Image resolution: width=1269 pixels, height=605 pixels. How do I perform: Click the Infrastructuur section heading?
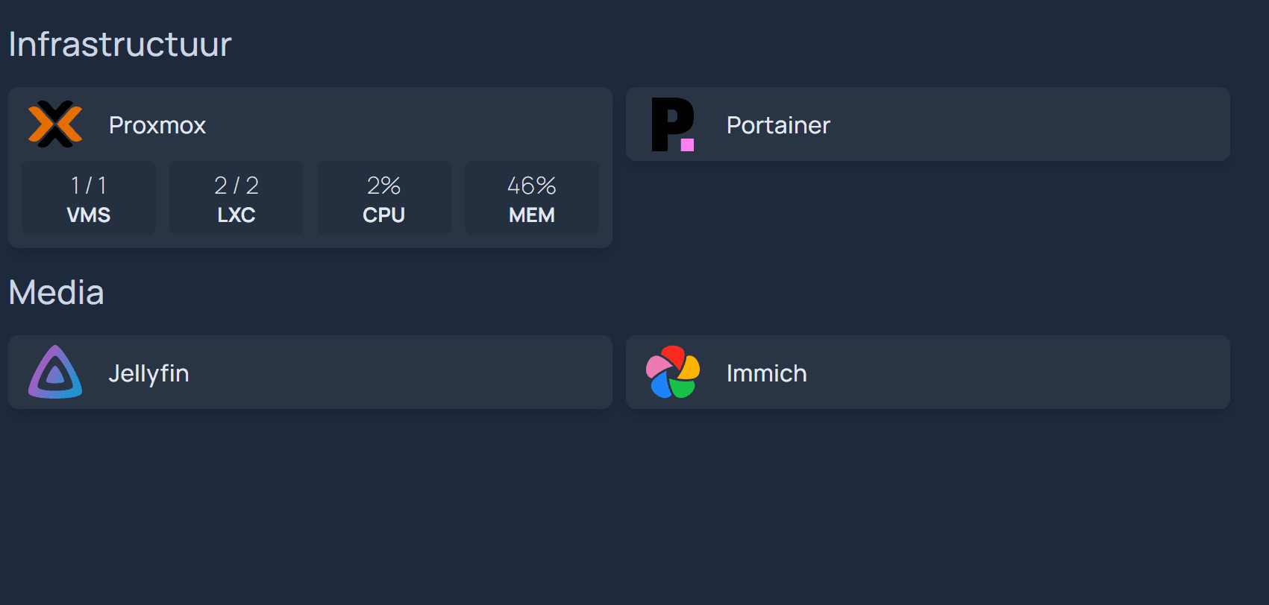pos(120,45)
